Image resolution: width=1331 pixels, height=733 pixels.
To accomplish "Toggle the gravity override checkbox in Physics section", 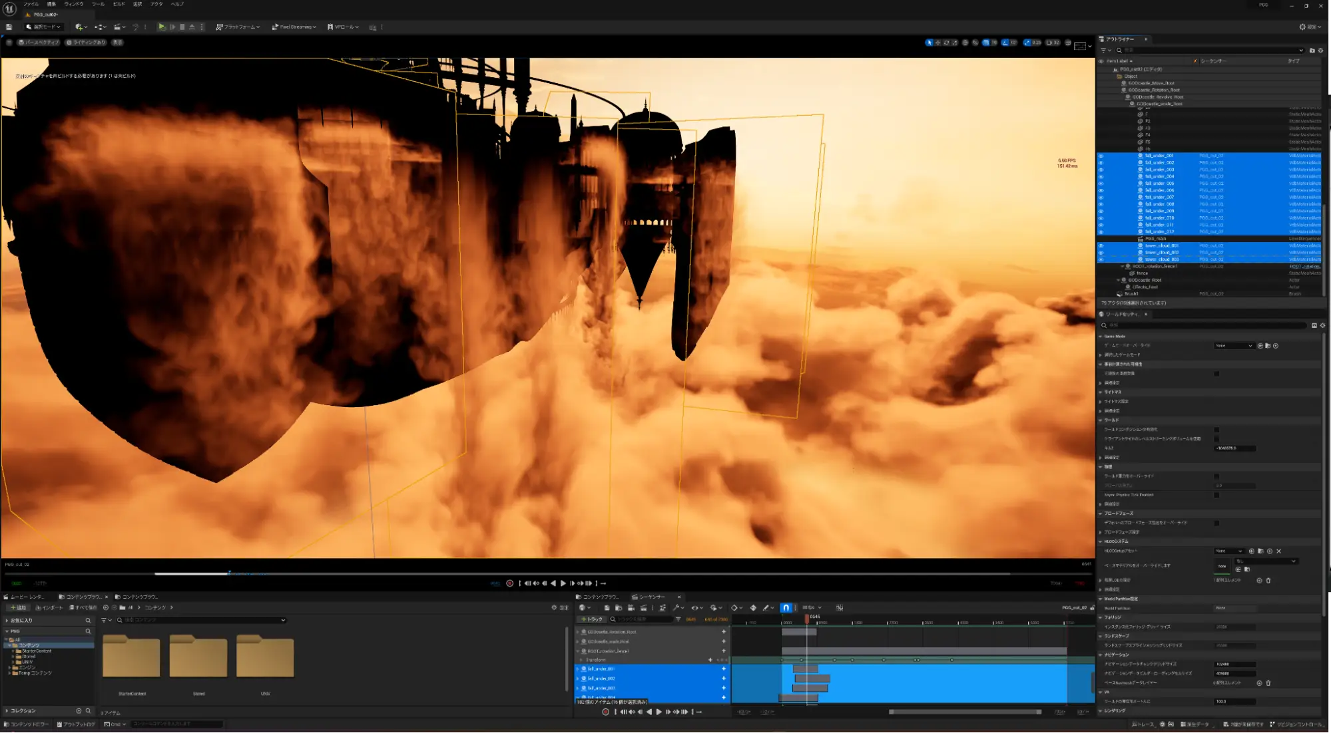I will [1216, 476].
